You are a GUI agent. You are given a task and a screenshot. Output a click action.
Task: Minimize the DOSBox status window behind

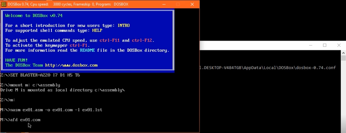[311, 45]
